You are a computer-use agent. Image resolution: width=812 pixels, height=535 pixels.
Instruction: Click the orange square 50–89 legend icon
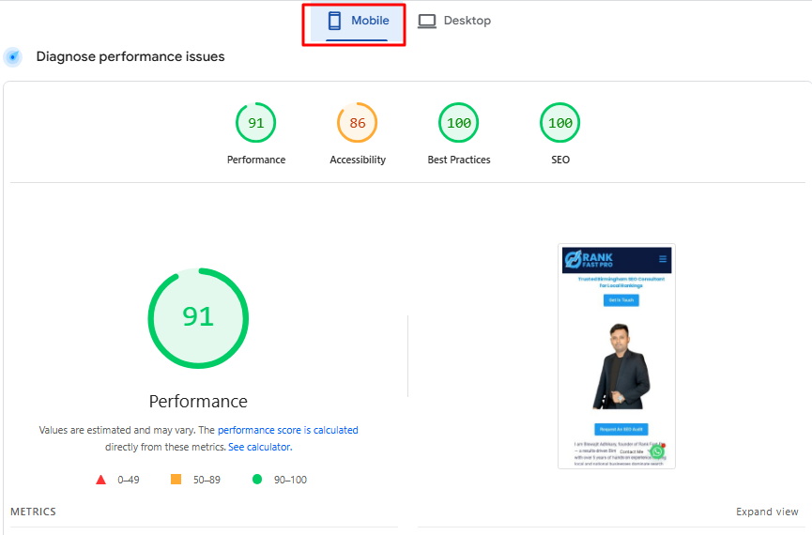coord(176,479)
